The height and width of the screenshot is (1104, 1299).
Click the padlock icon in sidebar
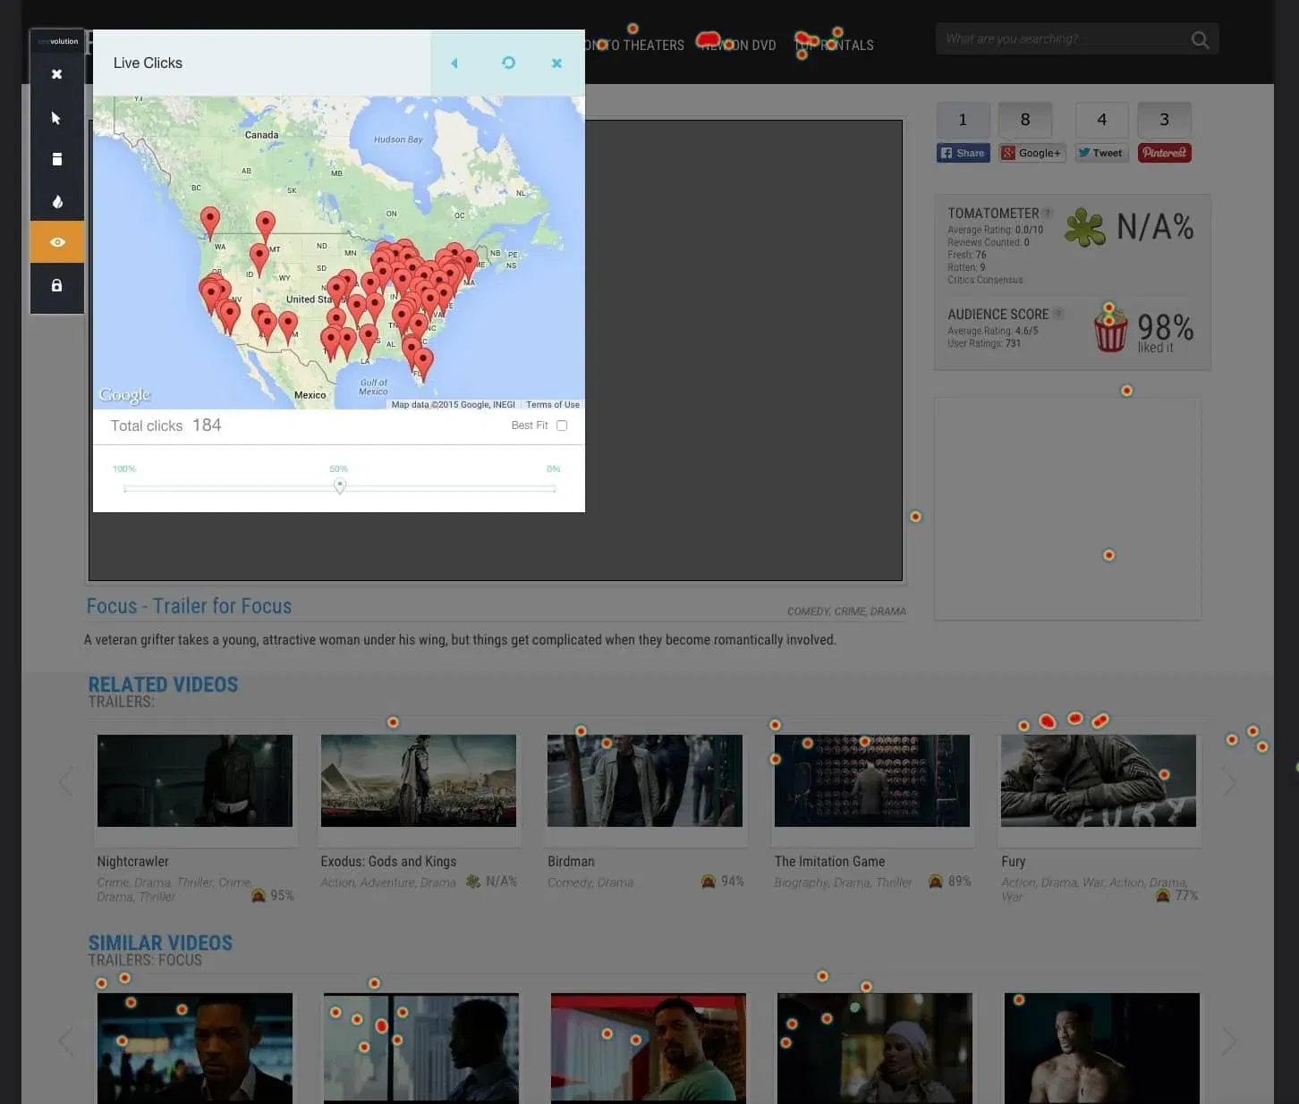tap(56, 285)
